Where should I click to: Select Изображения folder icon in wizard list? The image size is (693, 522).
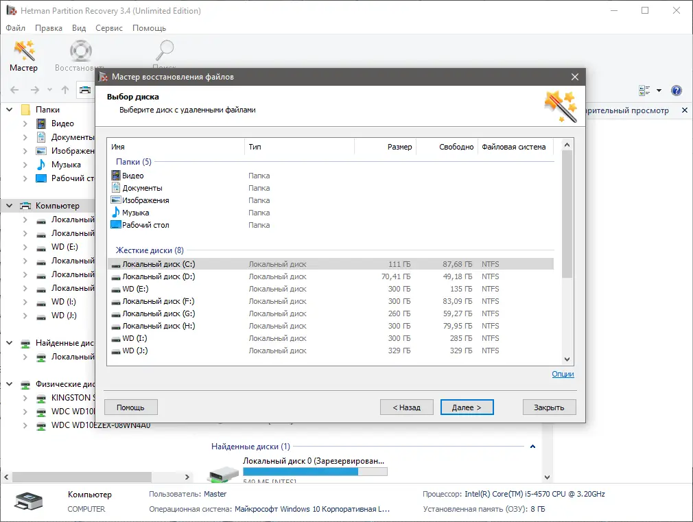pyautogui.click(x=116, y=200)
